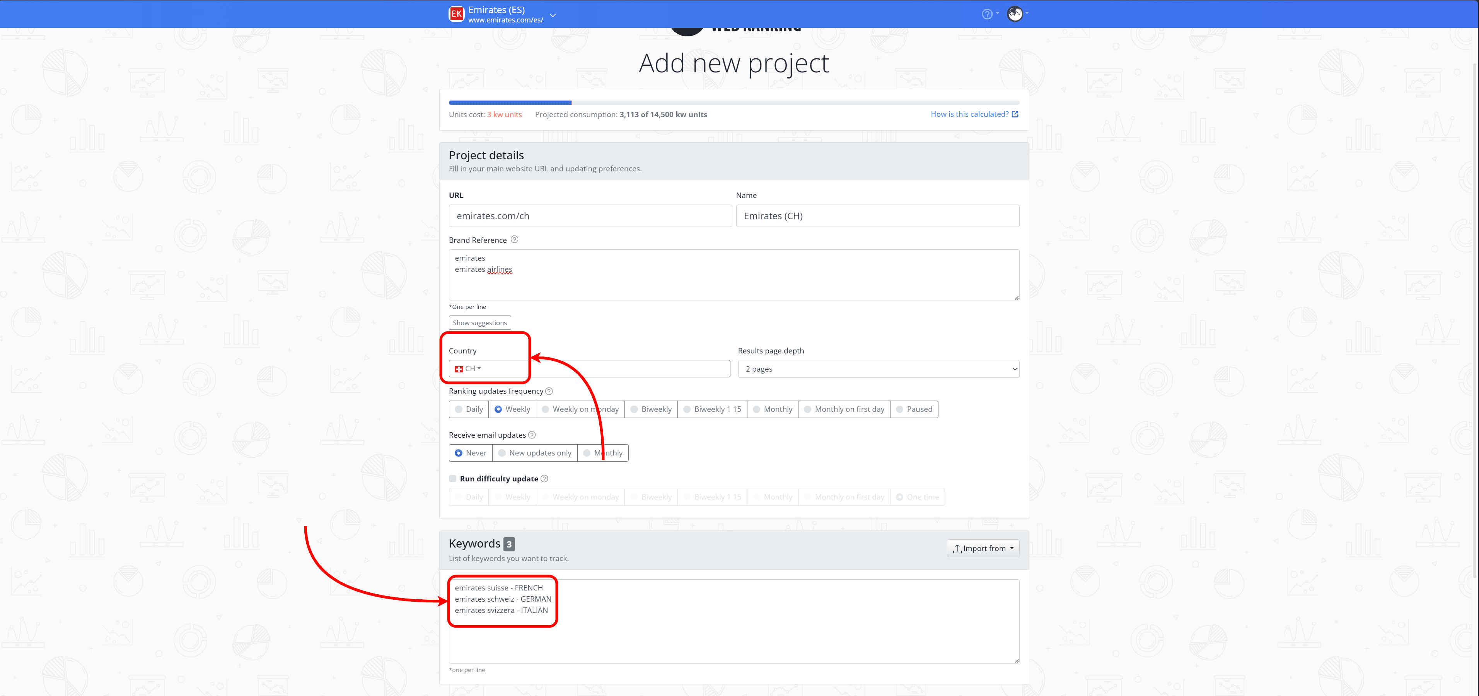Click the emirates schweiz - GERMAN keyword line
Screen dimensions: 1479x696
pyautogui.click(x=503, y=599)
